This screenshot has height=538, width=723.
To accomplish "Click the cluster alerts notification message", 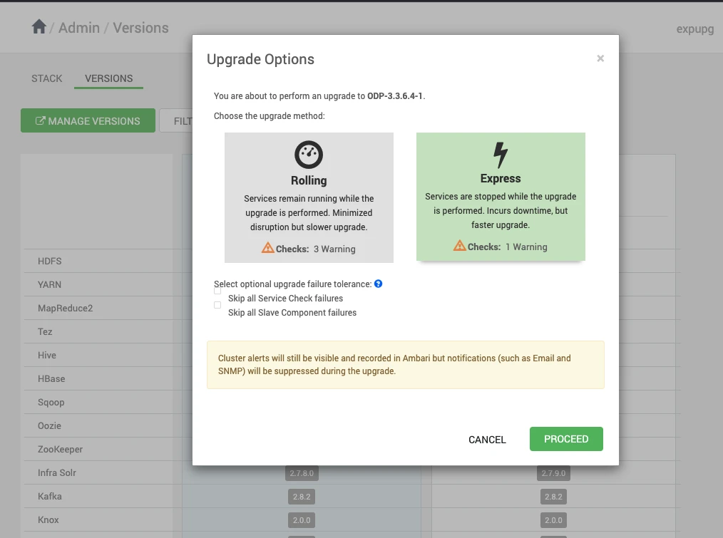I will 405,365.
